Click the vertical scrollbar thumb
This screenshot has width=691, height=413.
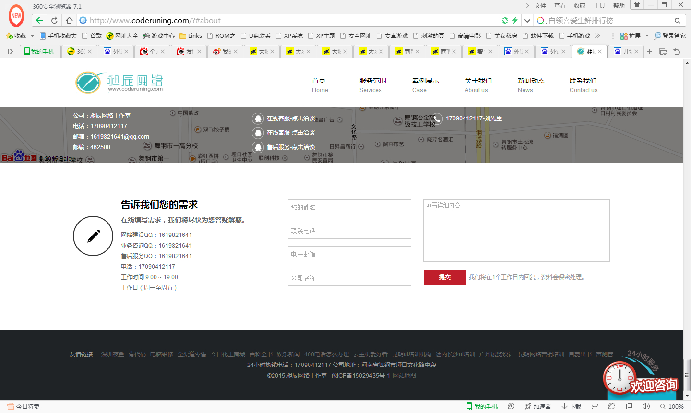pos(687,375)
